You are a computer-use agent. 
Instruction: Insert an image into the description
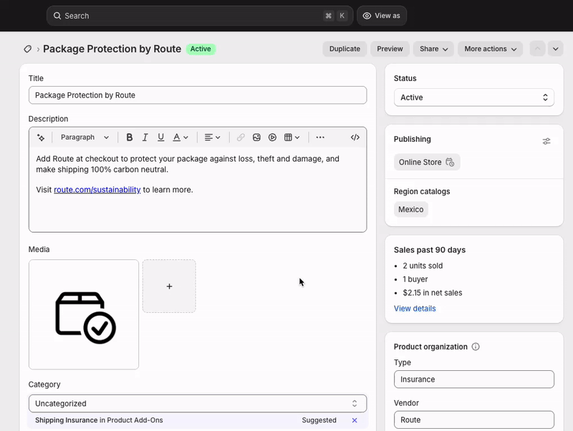pyautogui.click(x=256, y=137)
